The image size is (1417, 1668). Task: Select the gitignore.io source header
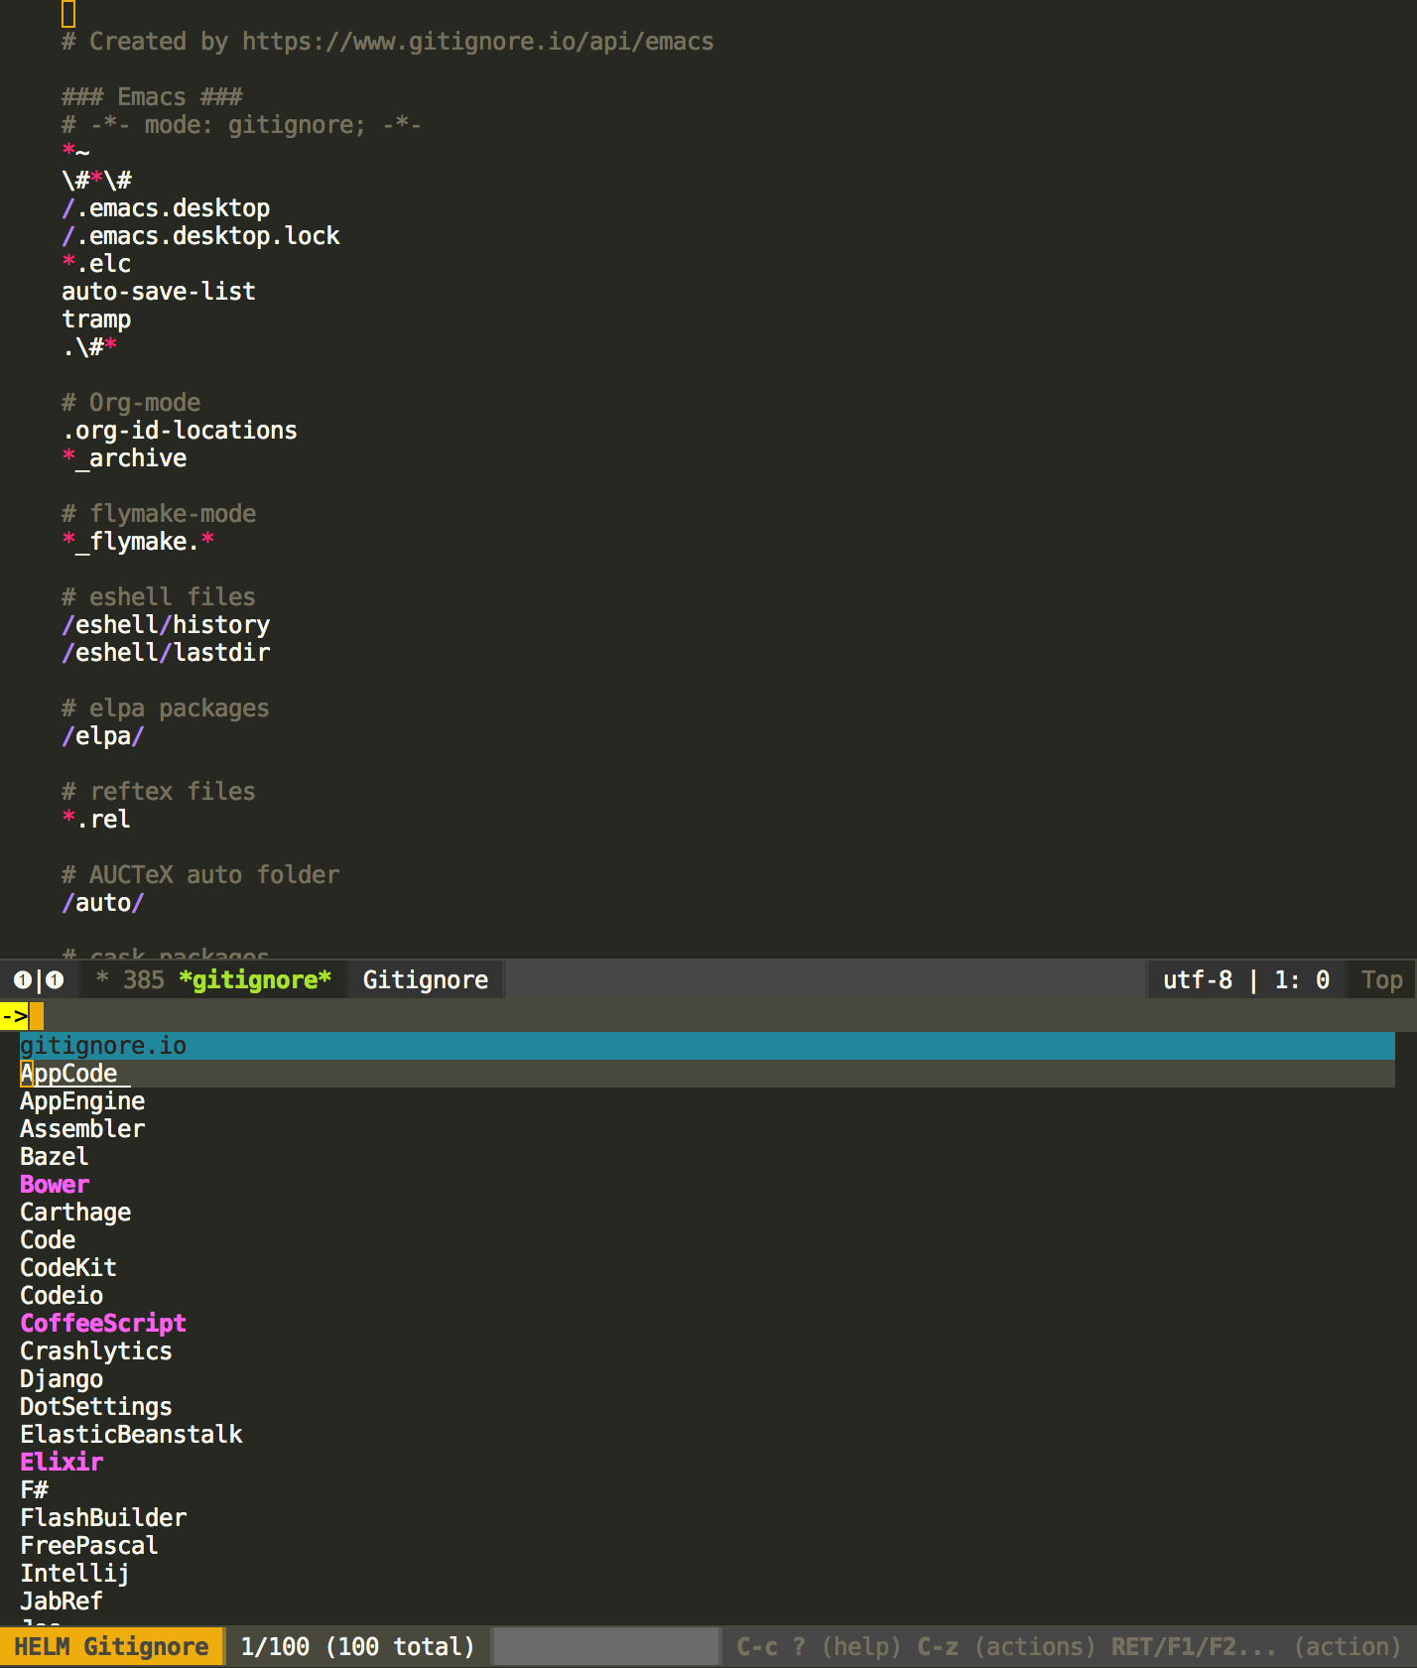click(x=708, y=1046)
